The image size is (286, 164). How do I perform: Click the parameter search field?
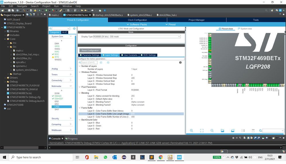coord(89,63)
